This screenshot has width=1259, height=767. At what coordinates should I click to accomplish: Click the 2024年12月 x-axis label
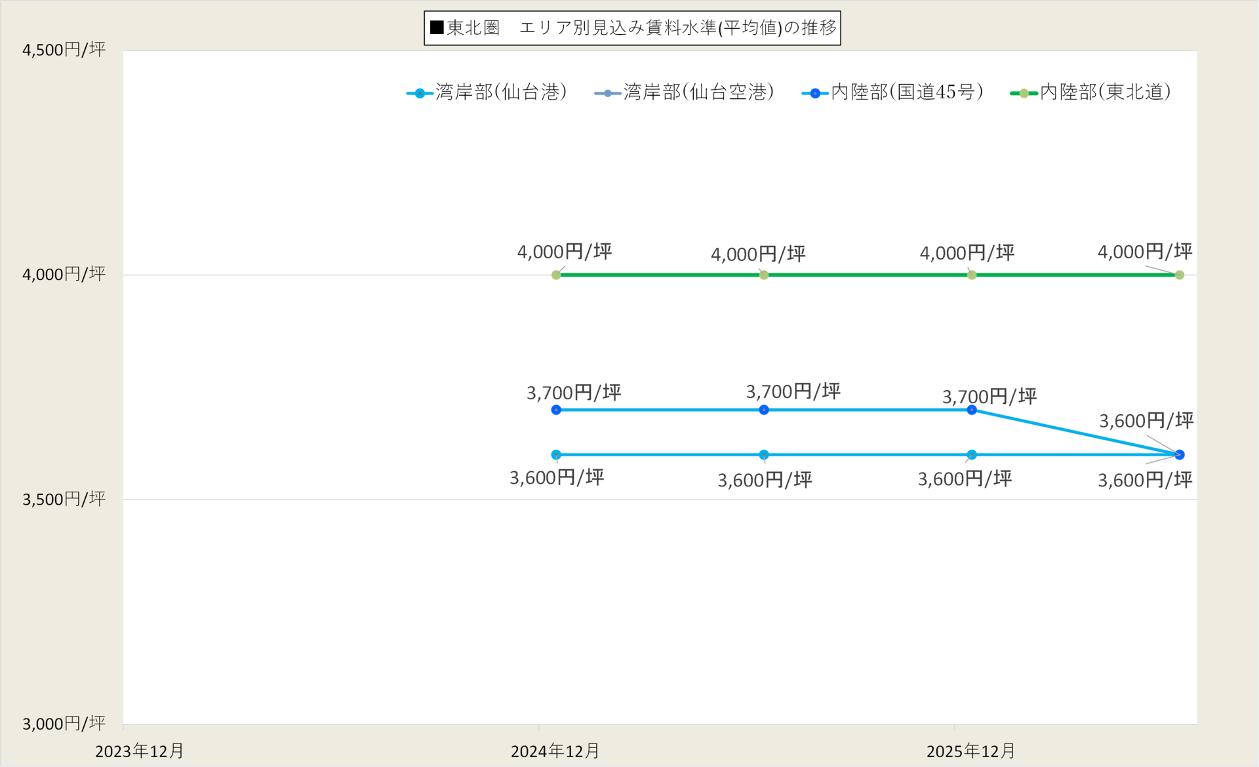(555, 751)
